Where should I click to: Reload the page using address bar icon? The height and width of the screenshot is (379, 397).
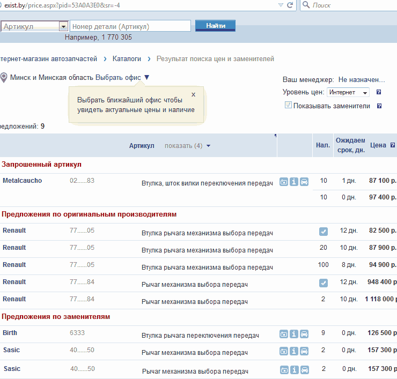290,5
